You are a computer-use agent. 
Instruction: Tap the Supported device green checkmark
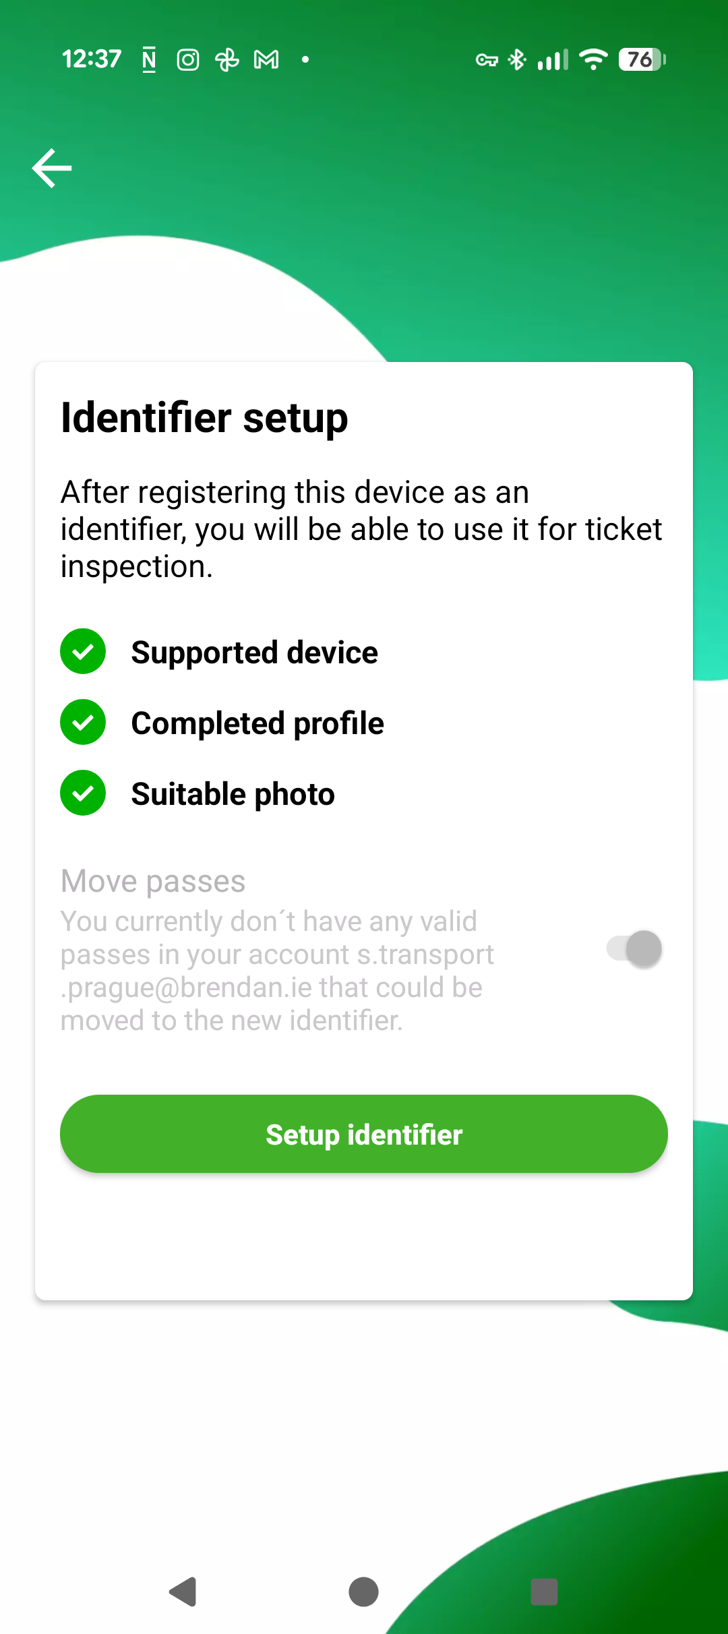[x=83, y=652]
